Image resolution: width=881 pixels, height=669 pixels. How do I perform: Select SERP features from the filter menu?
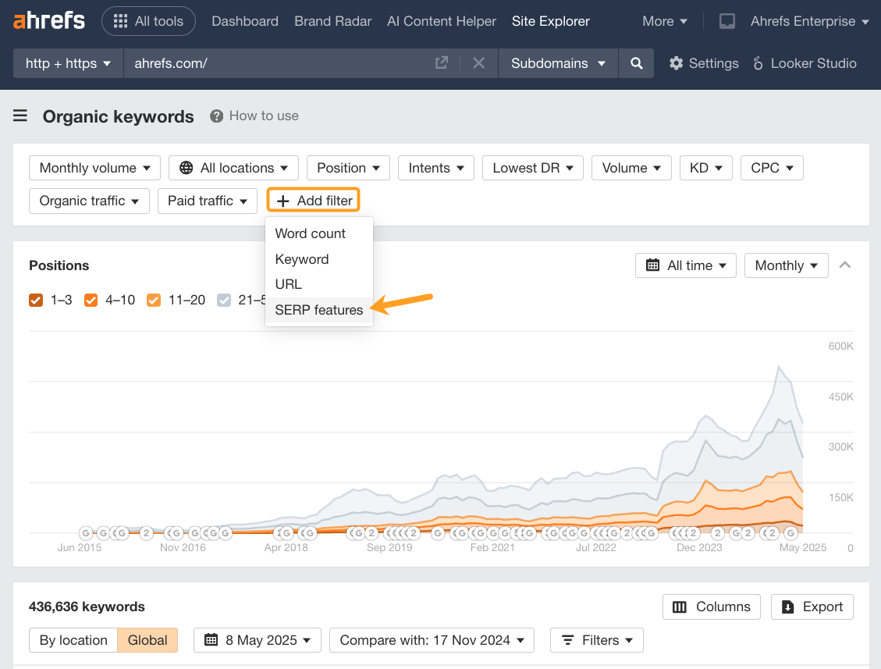(318, 310)
